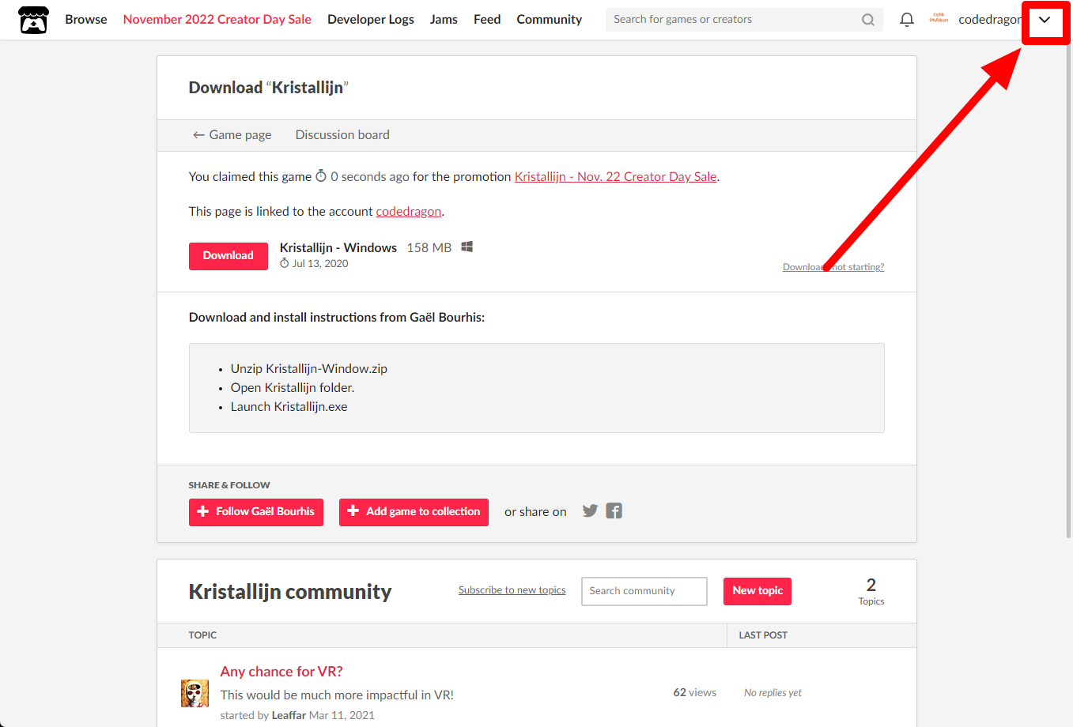Open Leaffar's profile link
This screenshot has height=727, width=1073.
click(x=289, y=715)
